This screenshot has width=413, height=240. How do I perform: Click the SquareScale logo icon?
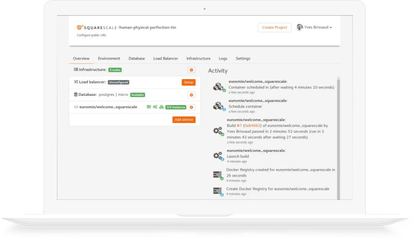tap(79, 27)
